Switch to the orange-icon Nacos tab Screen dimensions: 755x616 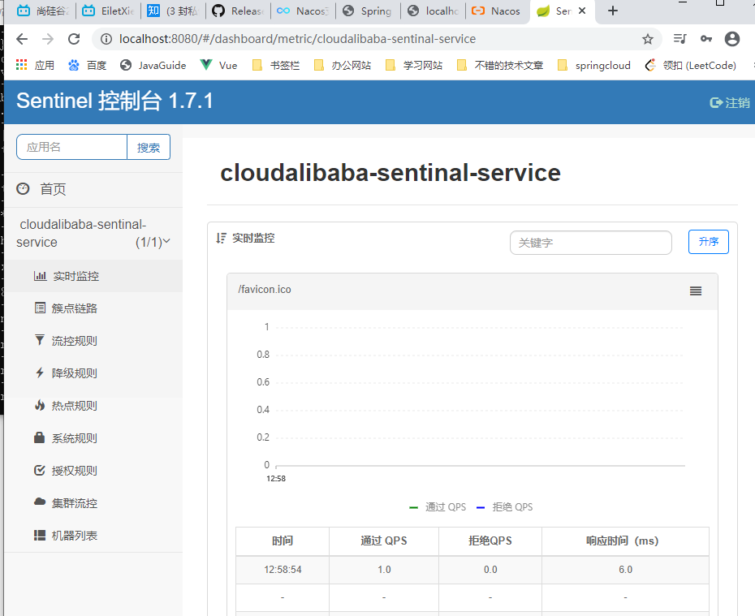(498, 11)
